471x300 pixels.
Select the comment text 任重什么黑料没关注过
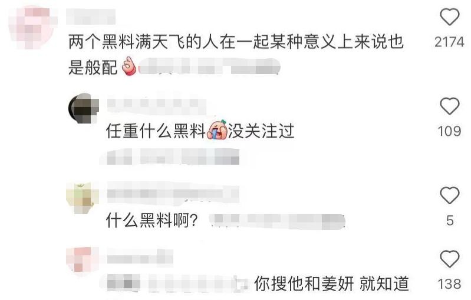(x=200, y=131)
